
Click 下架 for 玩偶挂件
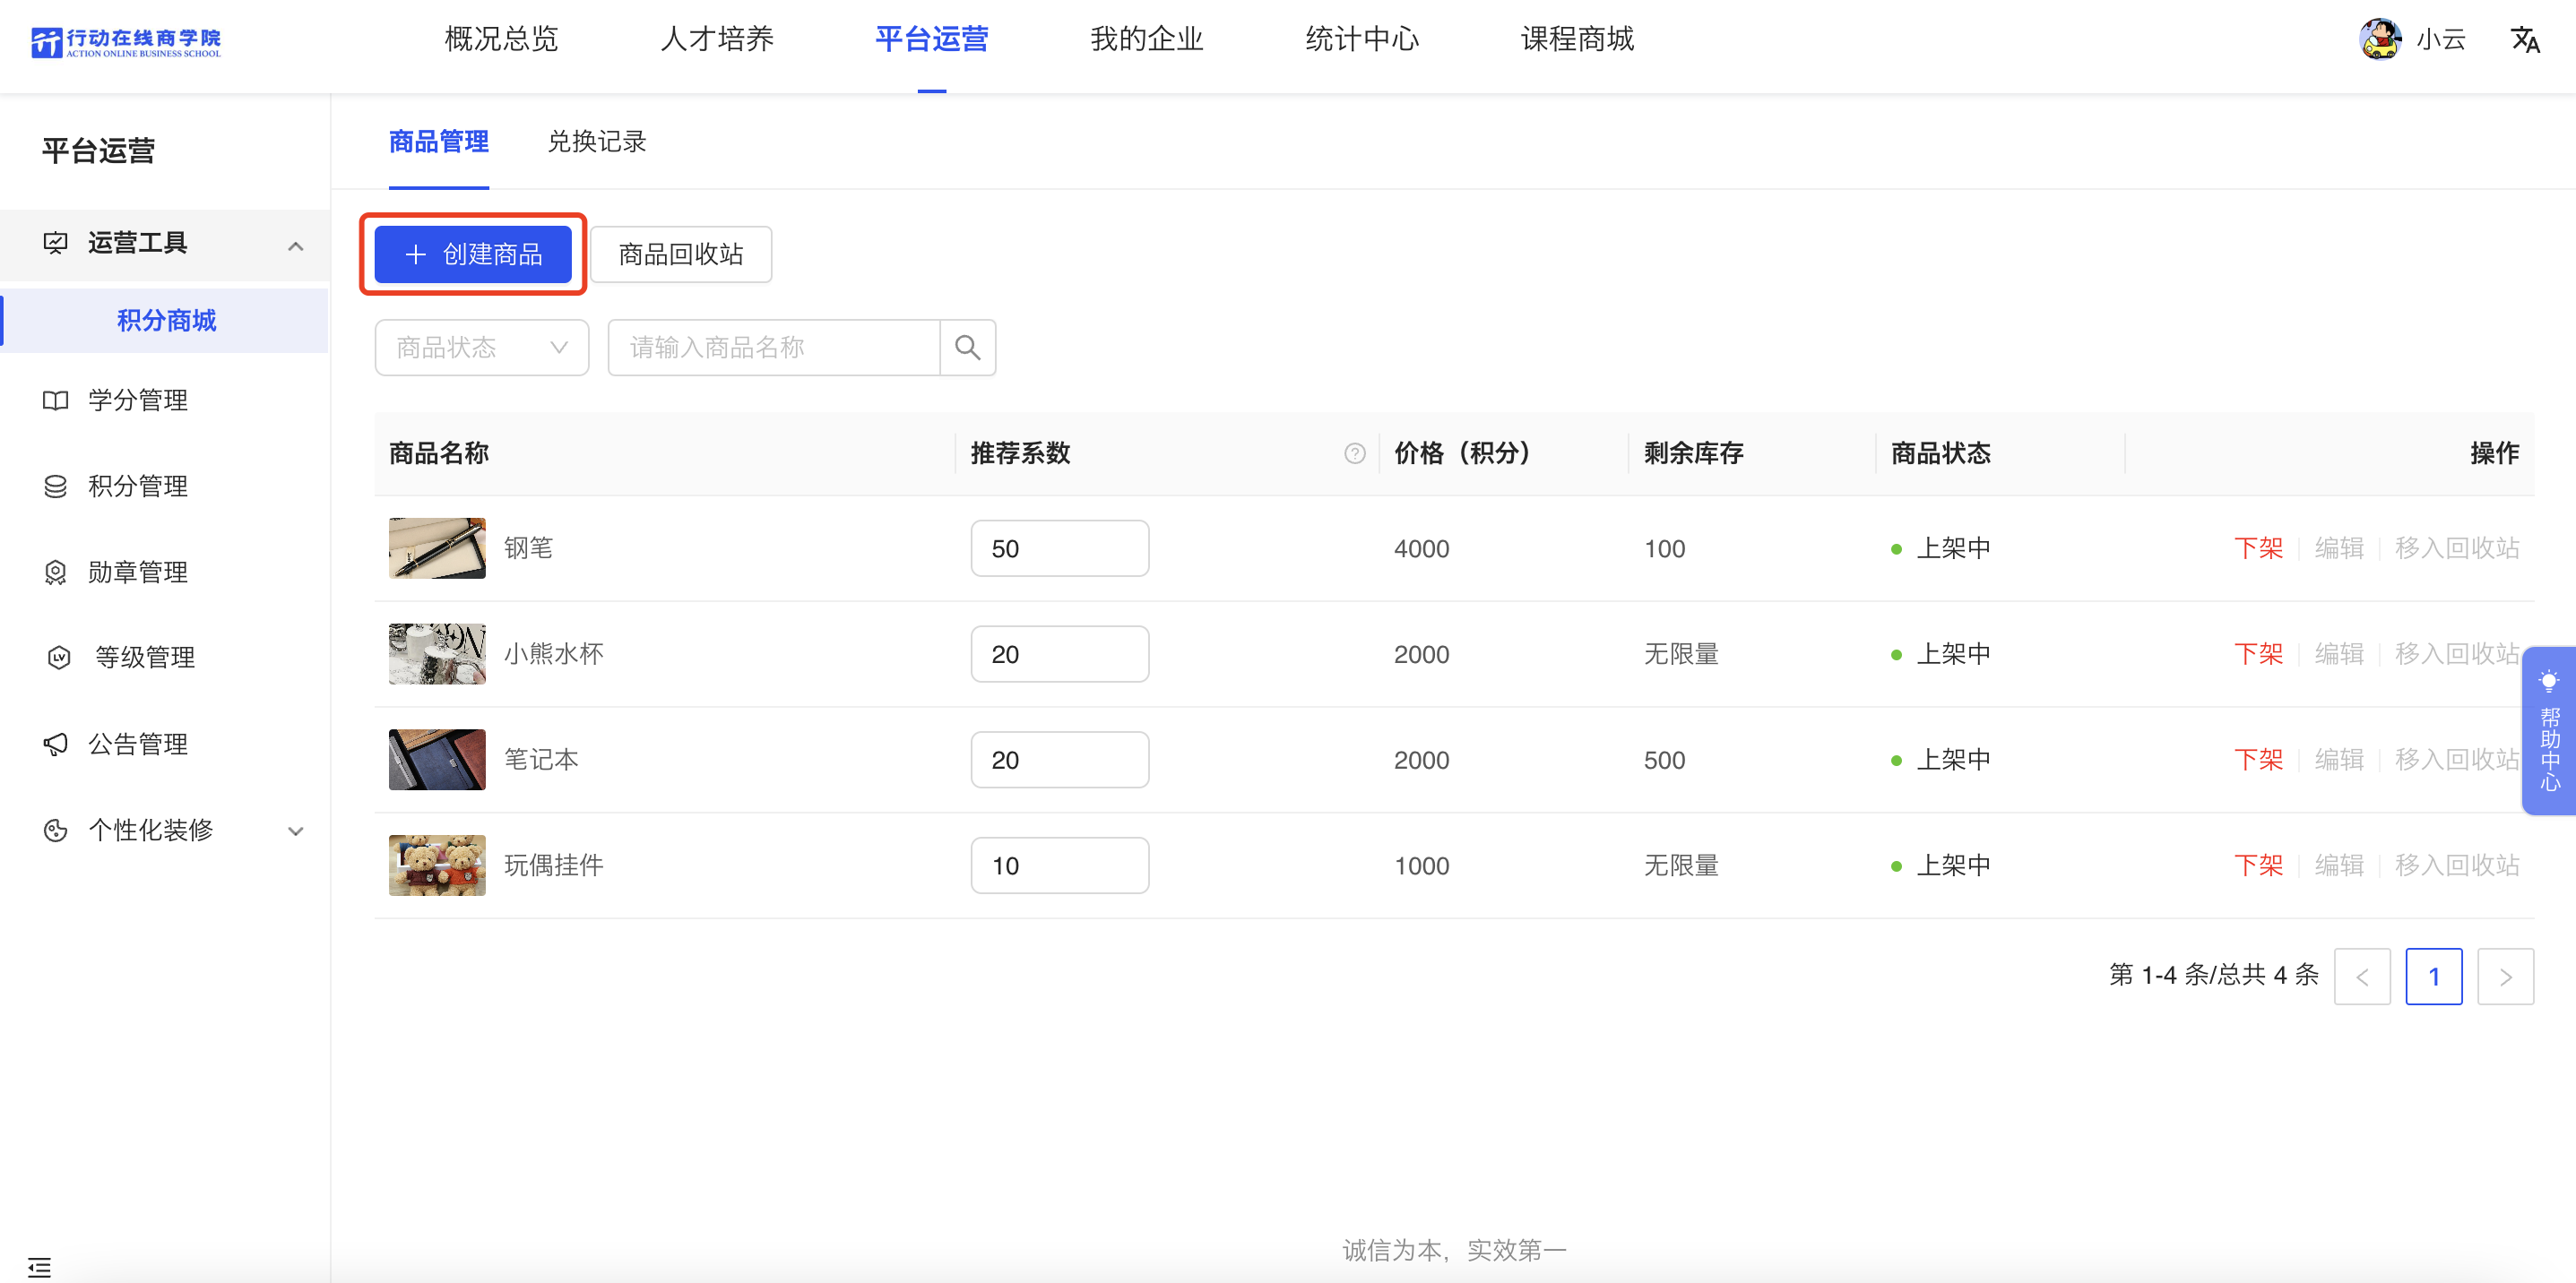[2258, 865]
